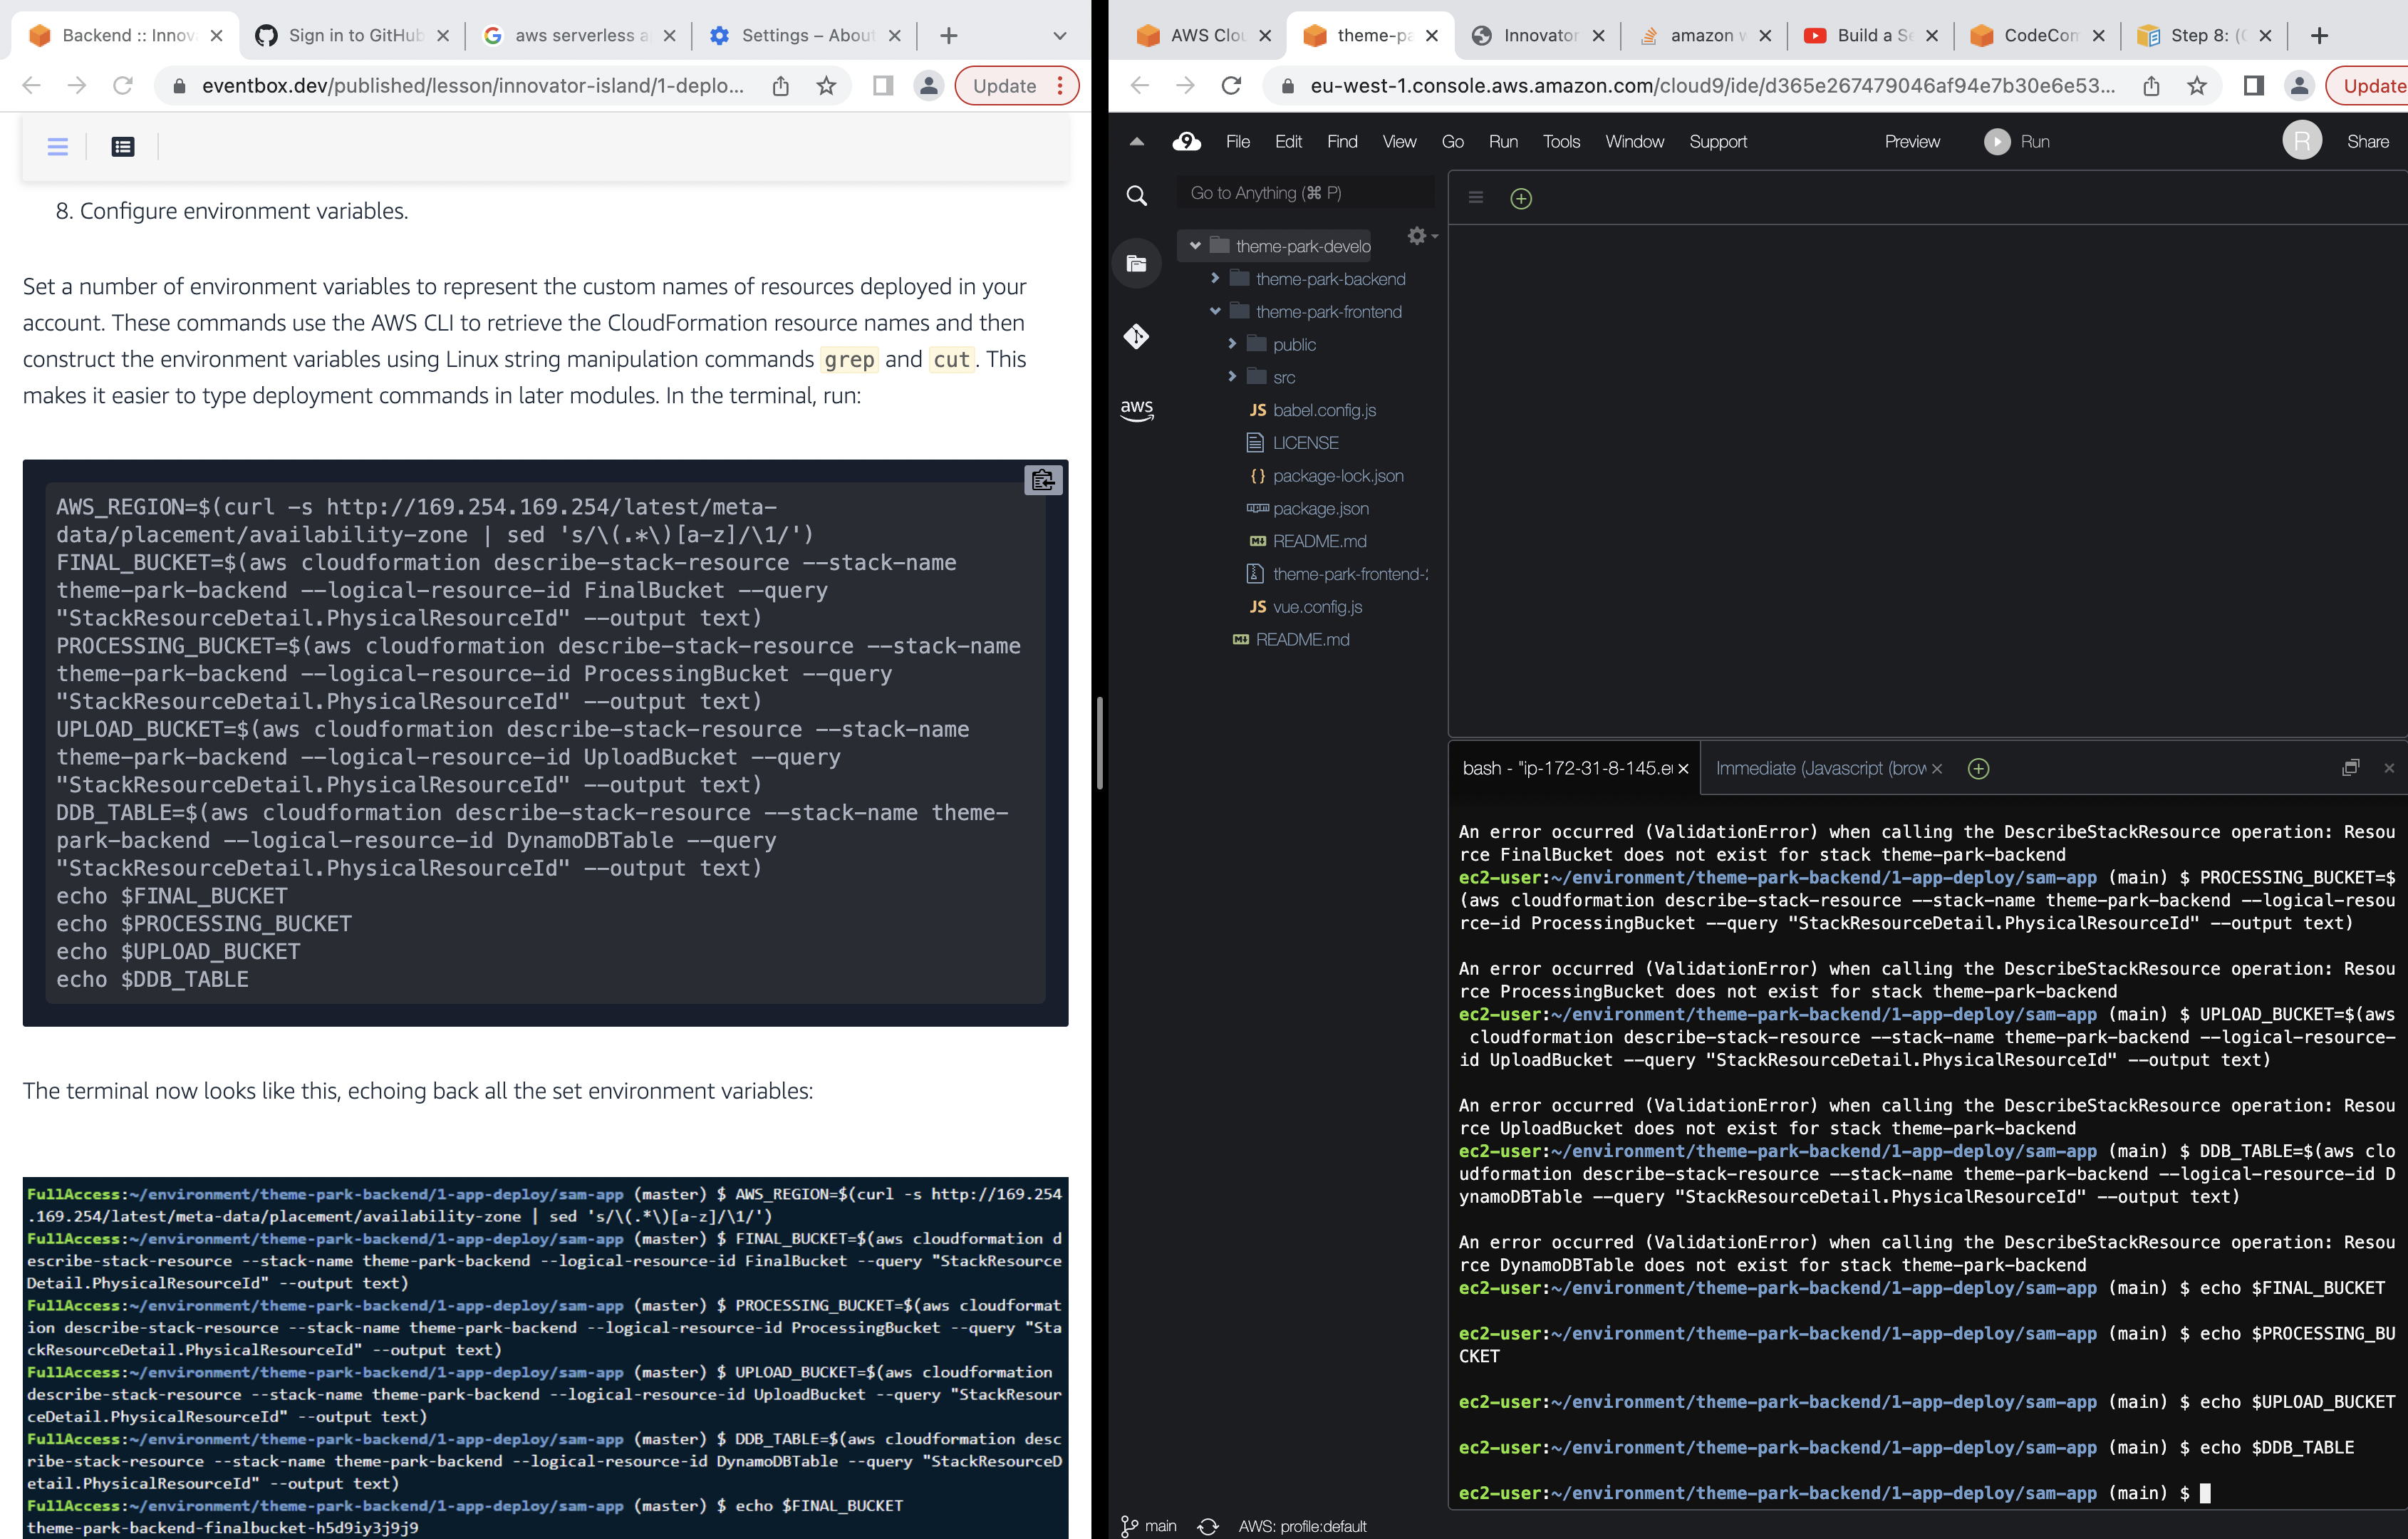Expand the public folder
This screenshot has height=1539, width=2408.
[x=1232, y=344]
